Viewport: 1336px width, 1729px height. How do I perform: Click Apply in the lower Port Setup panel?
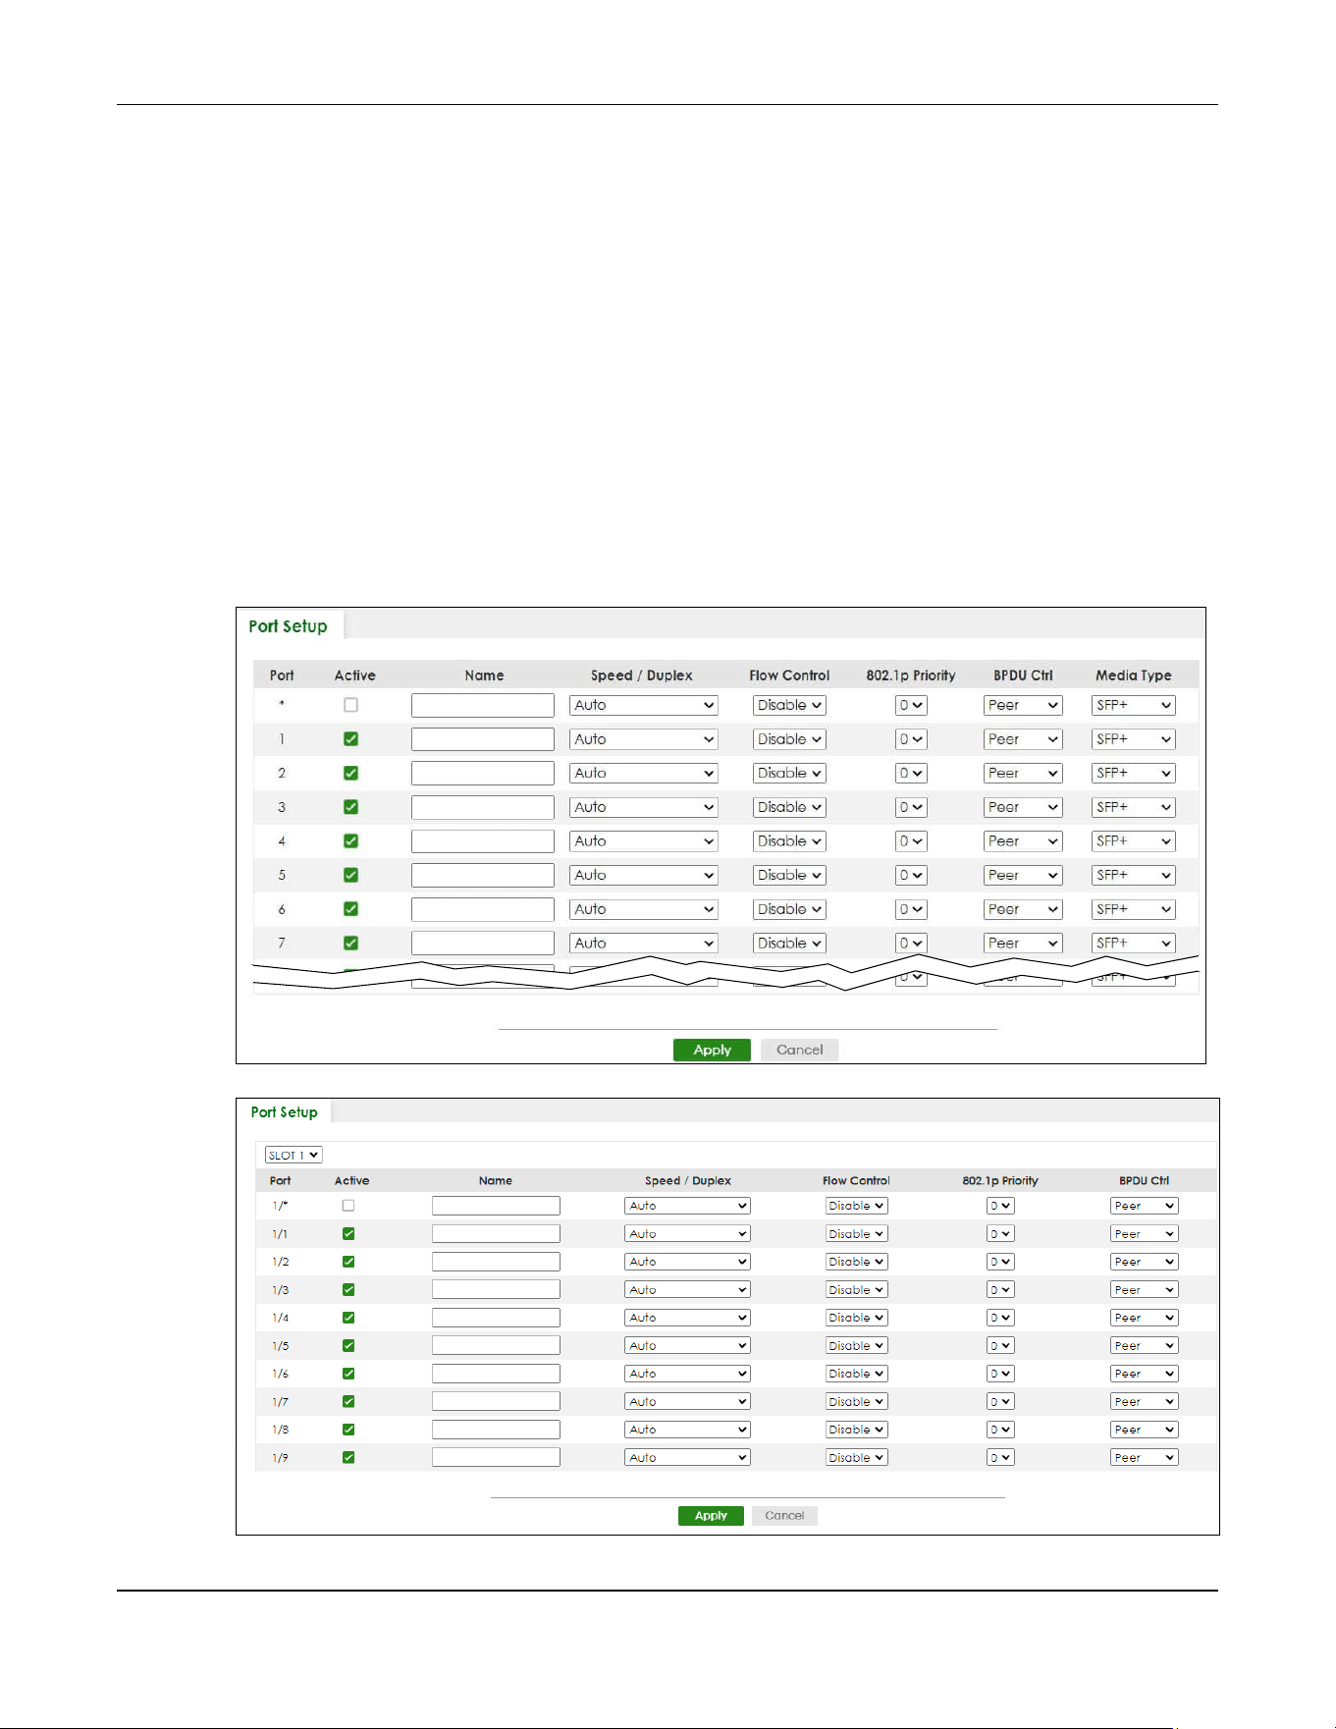tap(711, 1516)
